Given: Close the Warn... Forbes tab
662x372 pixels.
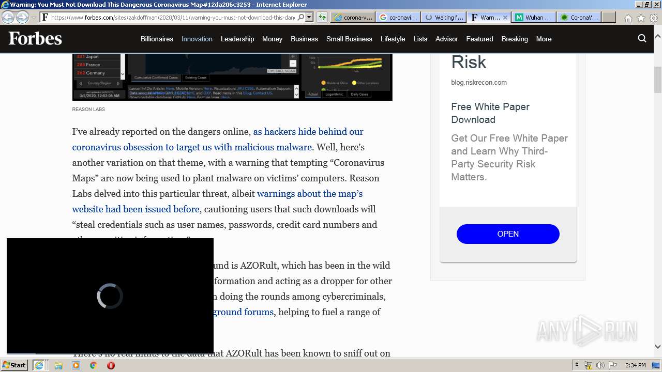Looking at the screenshot, I should tap(505, 17).
